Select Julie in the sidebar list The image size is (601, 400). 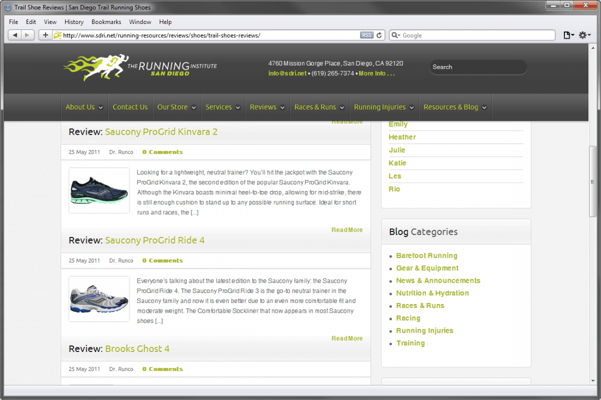pos(397,150)
